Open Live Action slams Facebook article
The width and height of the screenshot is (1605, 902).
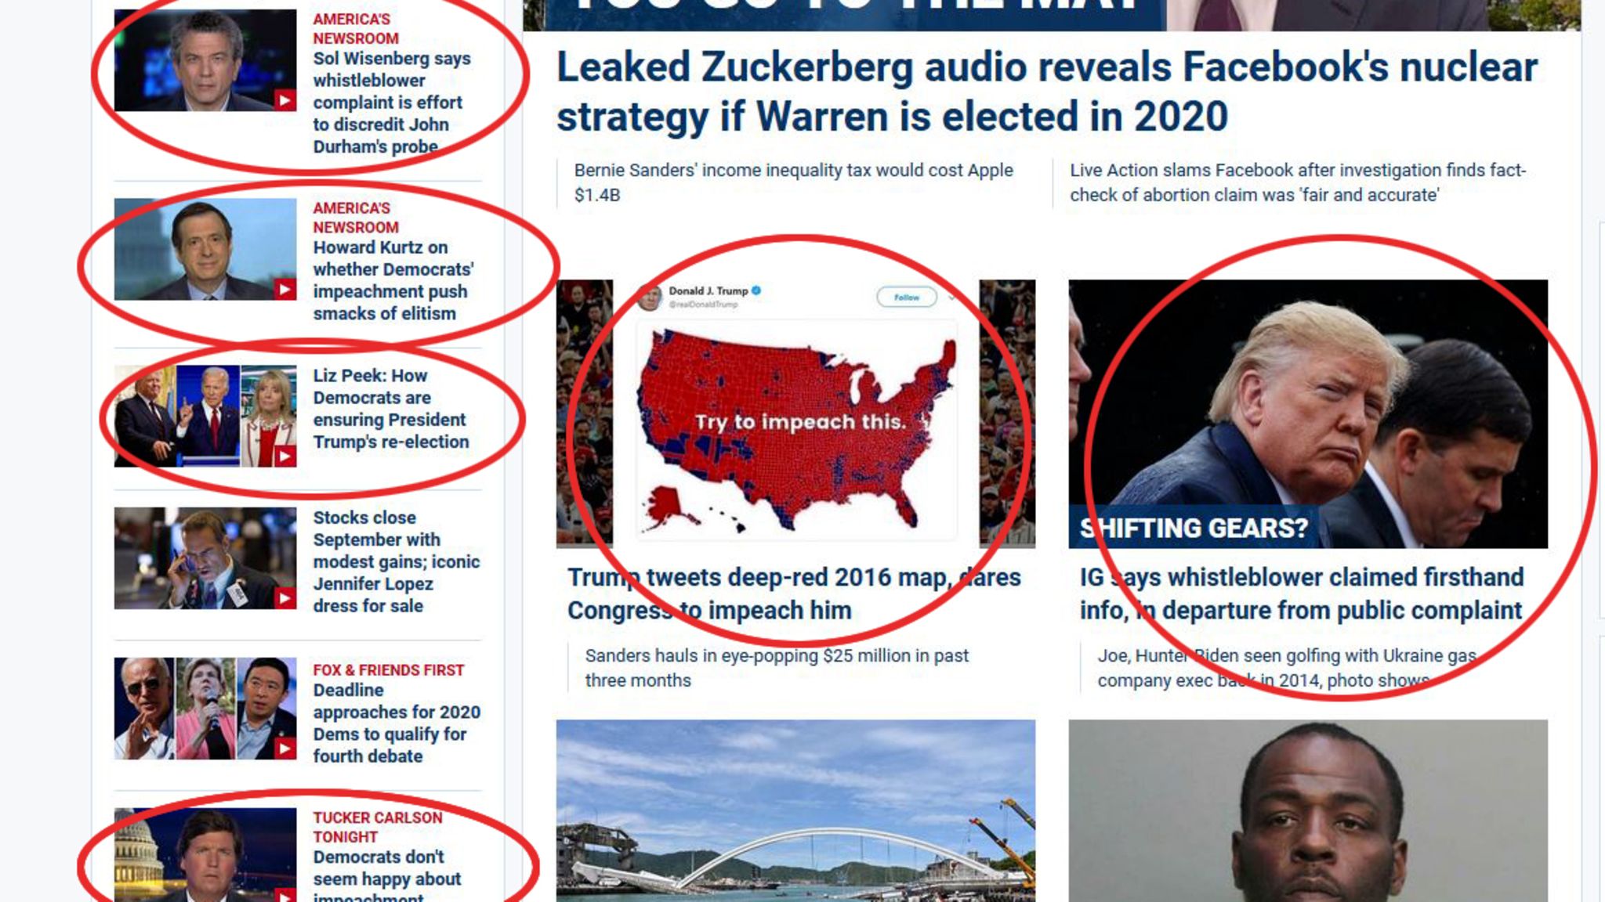tap(1298, 182)
